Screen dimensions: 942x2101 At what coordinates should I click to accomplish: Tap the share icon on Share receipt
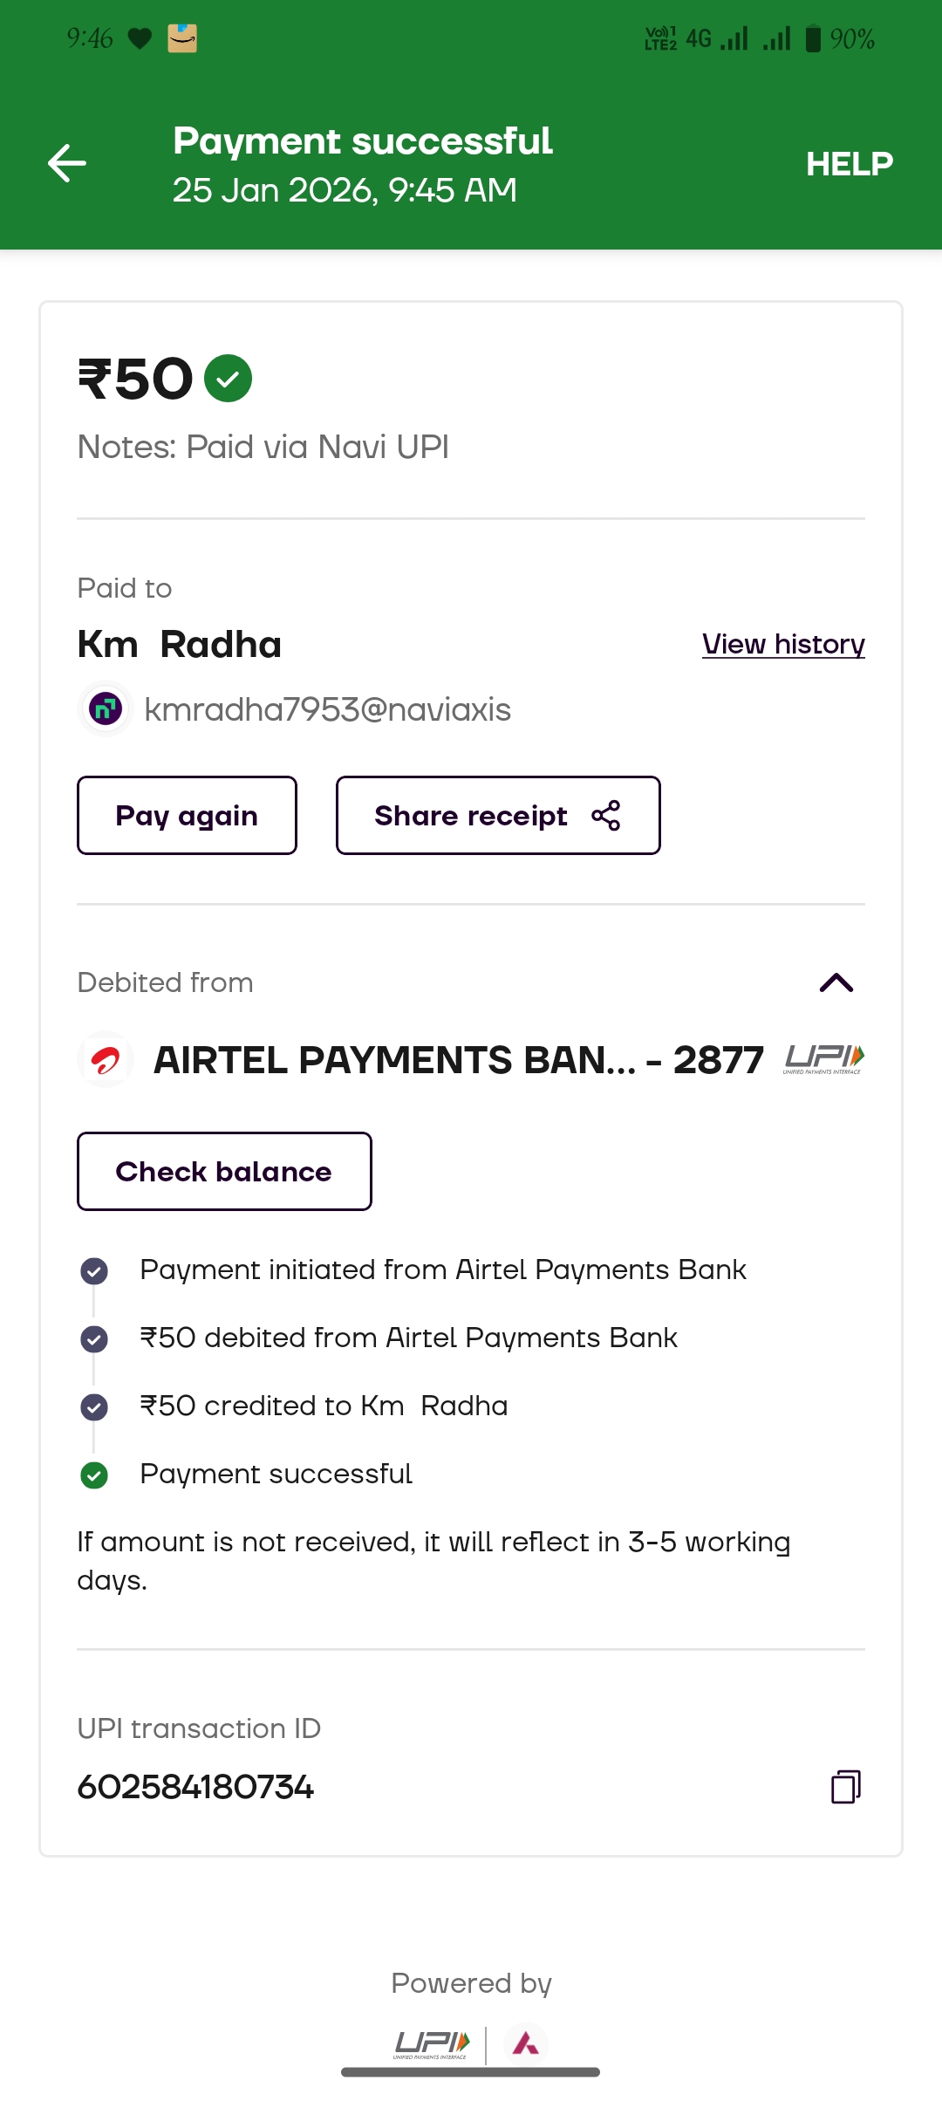click(605, 816)
